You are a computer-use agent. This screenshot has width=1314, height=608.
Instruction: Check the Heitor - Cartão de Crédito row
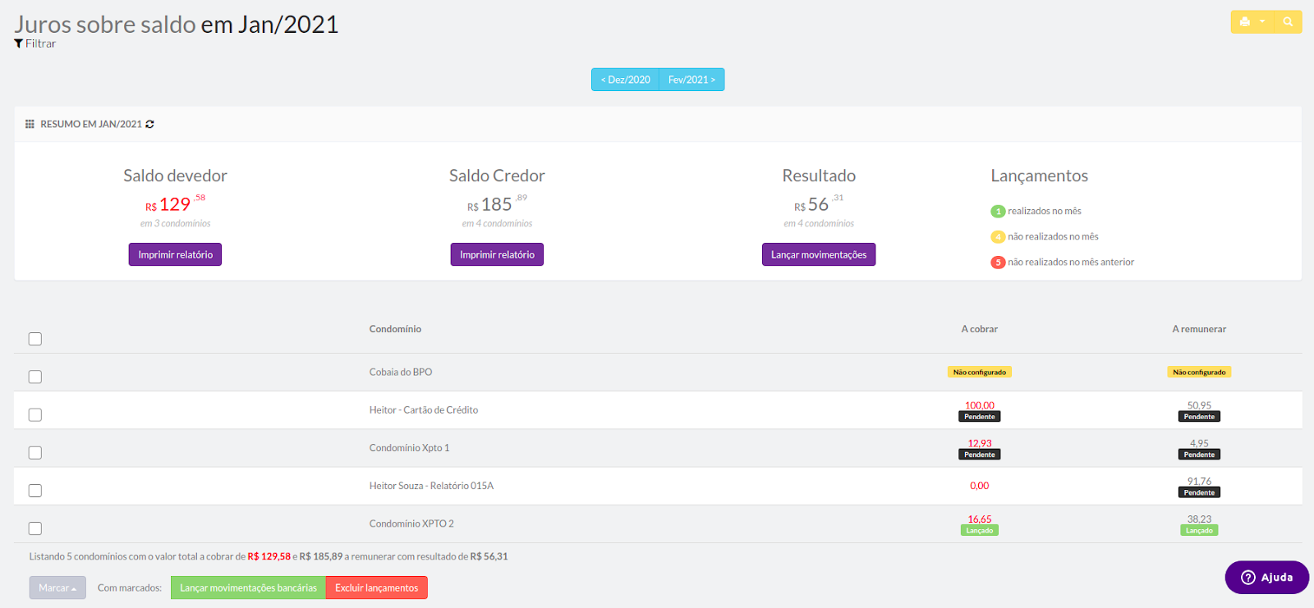point(35,414)
